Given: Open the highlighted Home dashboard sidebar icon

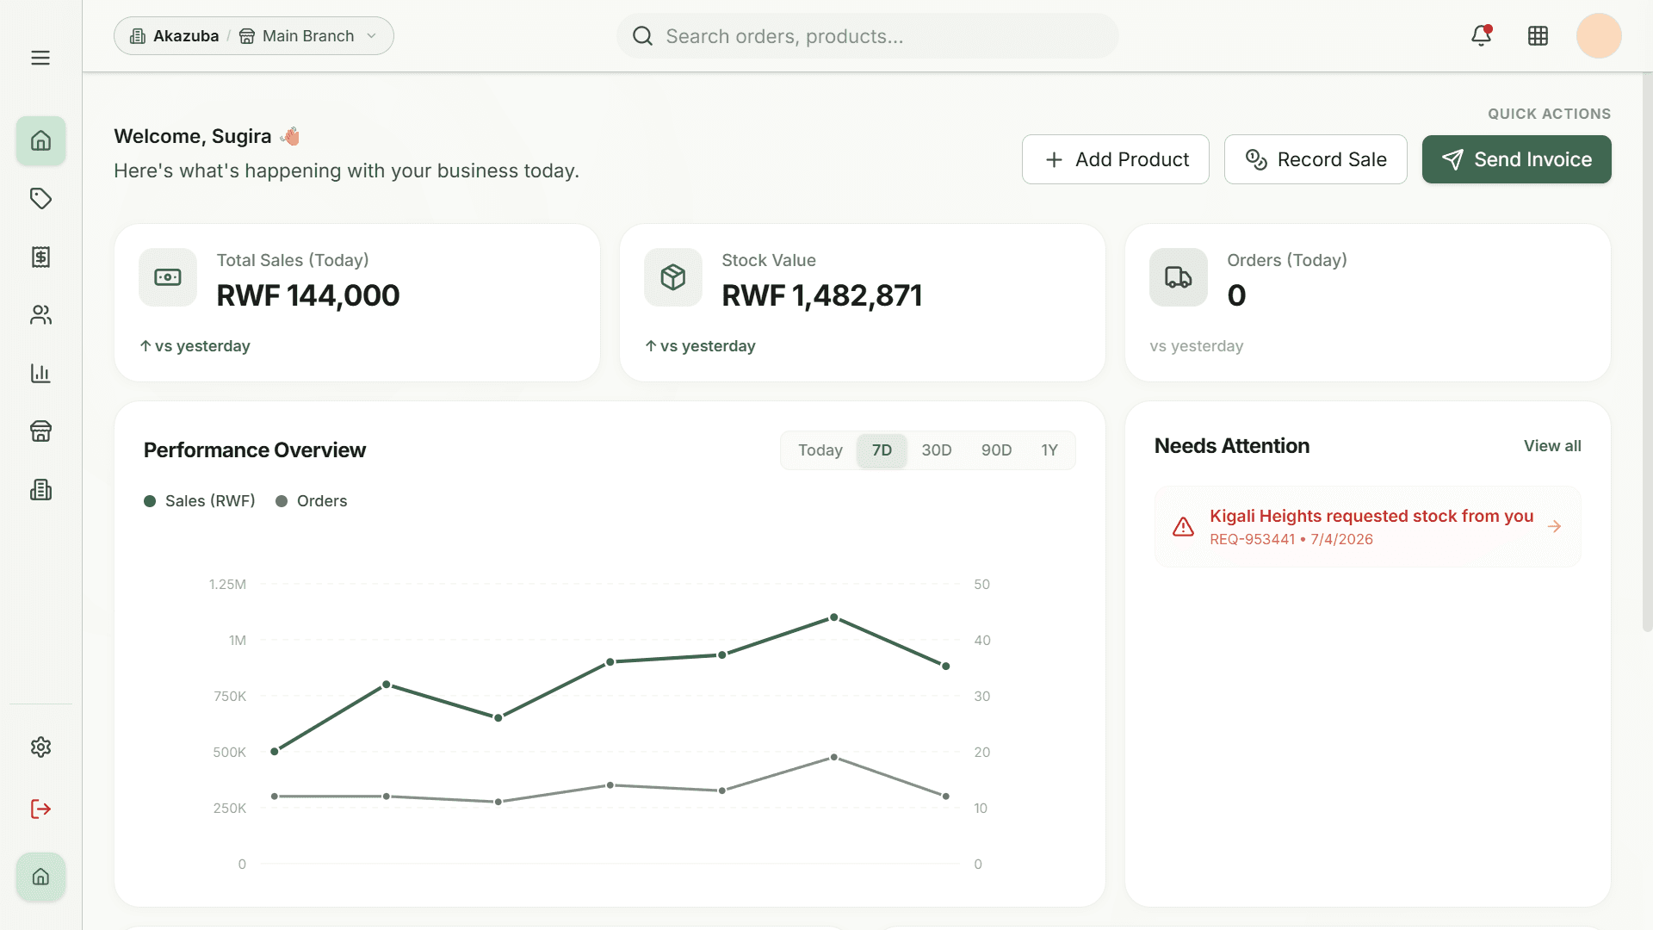Looking at the screenshot, I should 40,140.
